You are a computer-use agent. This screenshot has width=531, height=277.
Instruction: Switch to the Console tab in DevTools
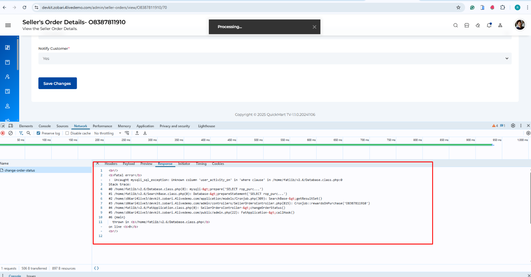coord(45,126)
